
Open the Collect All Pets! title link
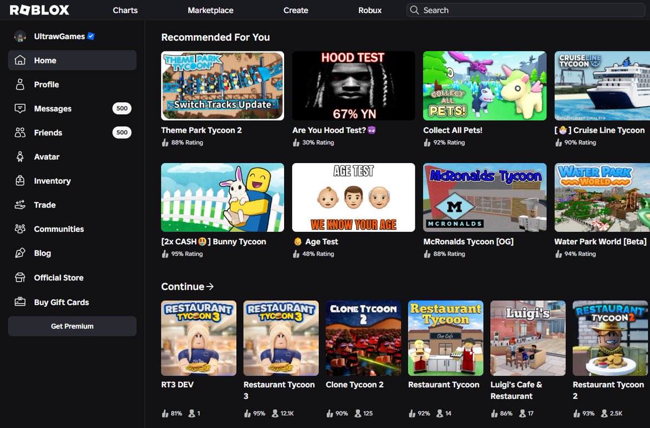pyautogui.click(x=453, y=130)
